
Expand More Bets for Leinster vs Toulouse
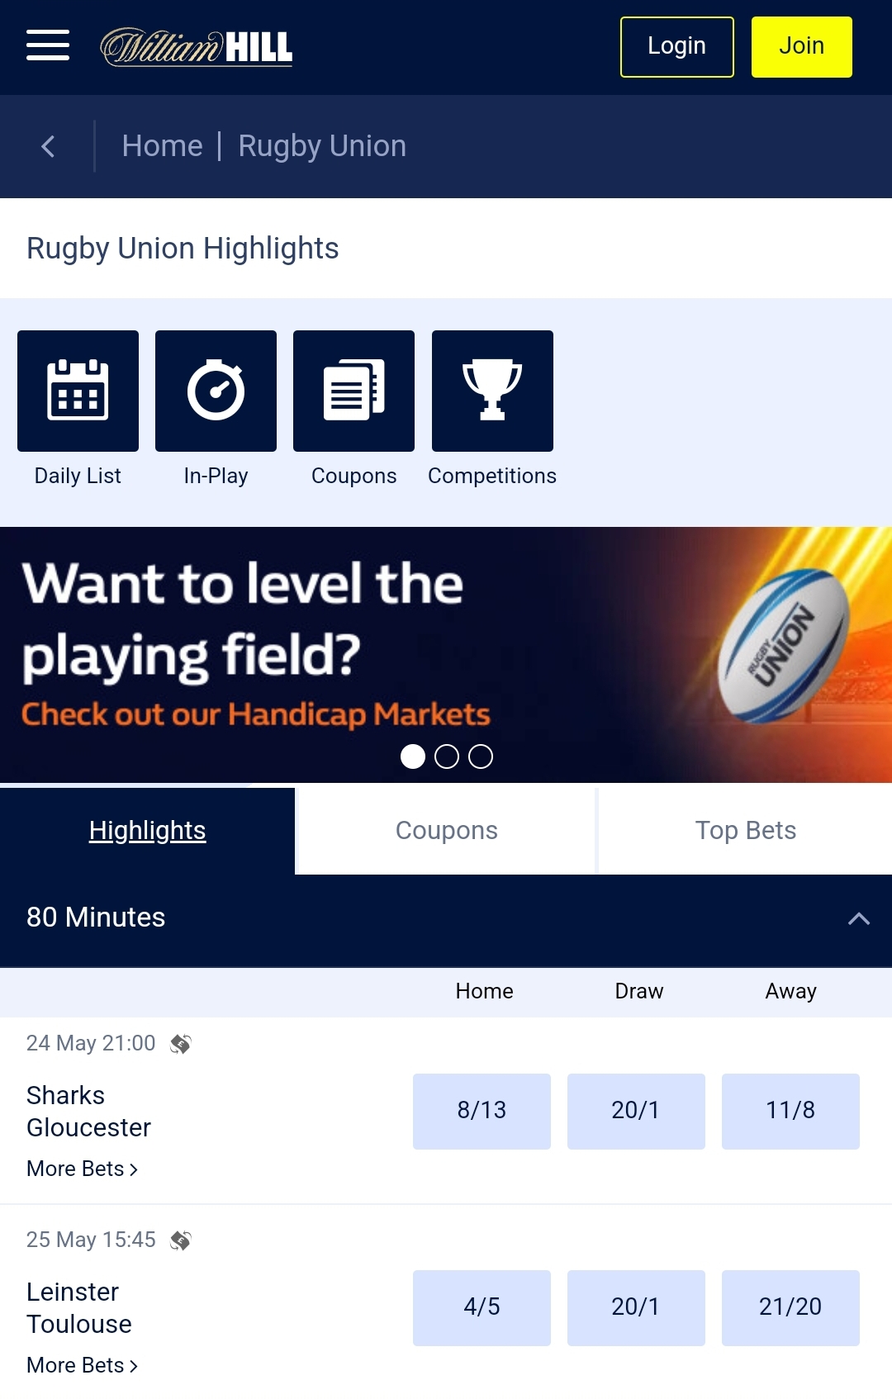[82, 1364]
